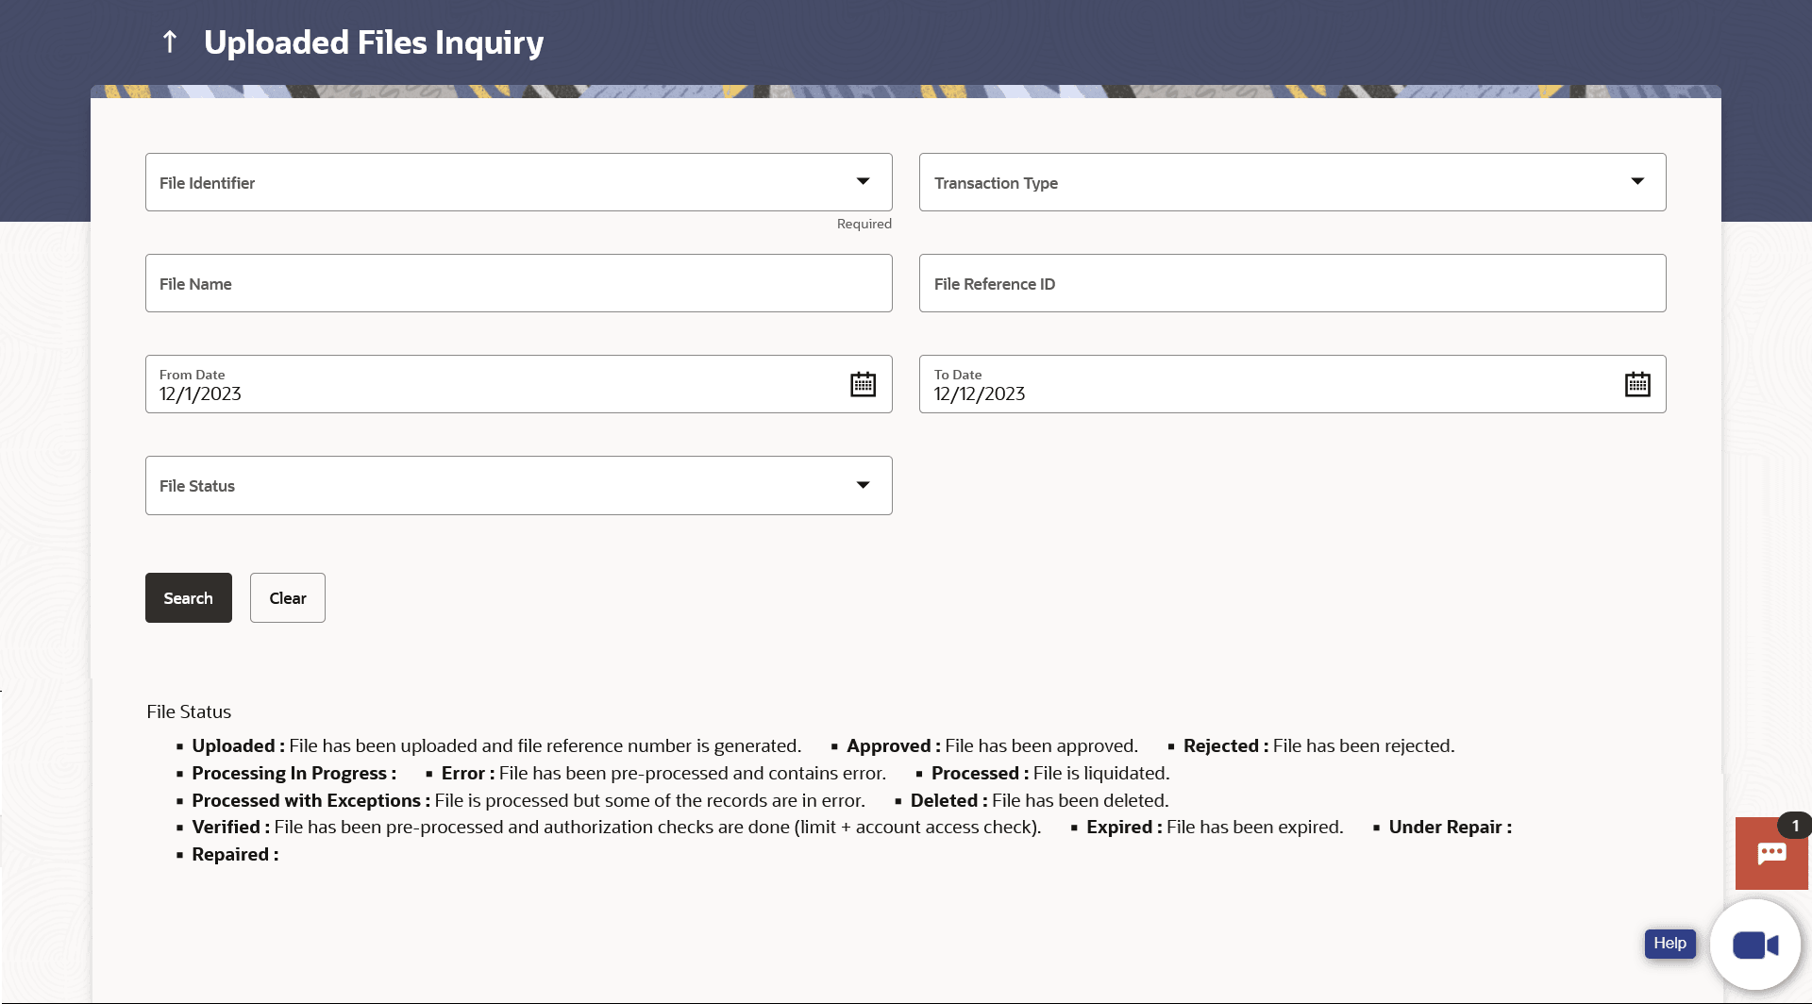Expand the File Identifier dropdown

[x=518, y=182]
